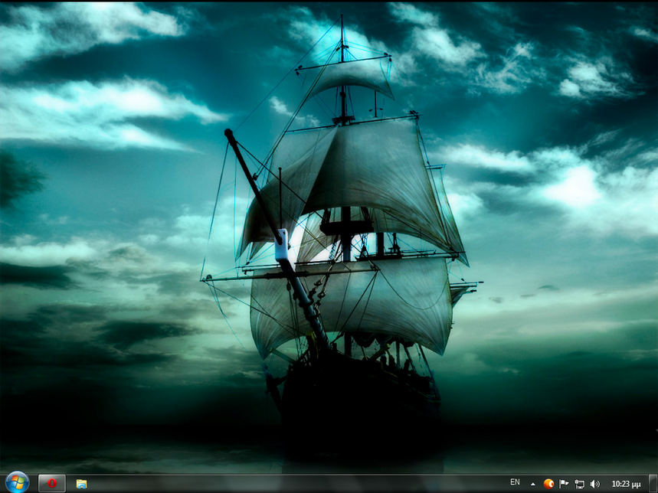Open the Windows Start menu orb
This screenshot has width=658, height=493.
tap(17, 483)
